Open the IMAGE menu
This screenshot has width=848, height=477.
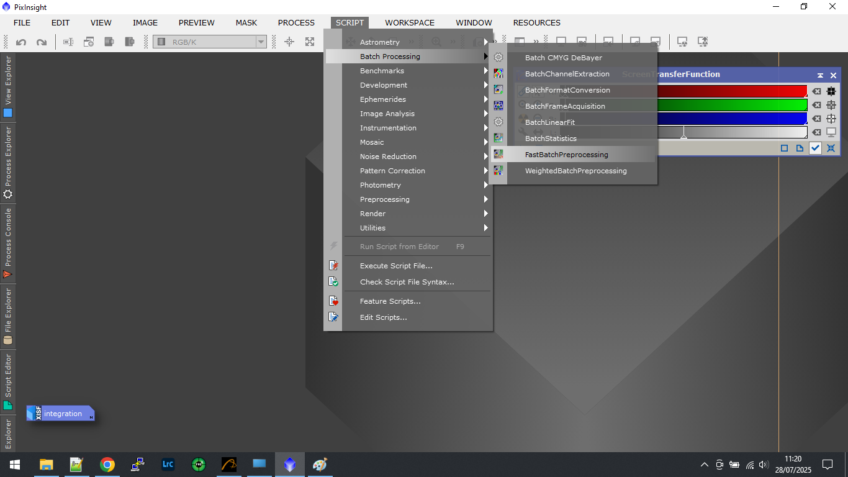click(x=145, y=23)
